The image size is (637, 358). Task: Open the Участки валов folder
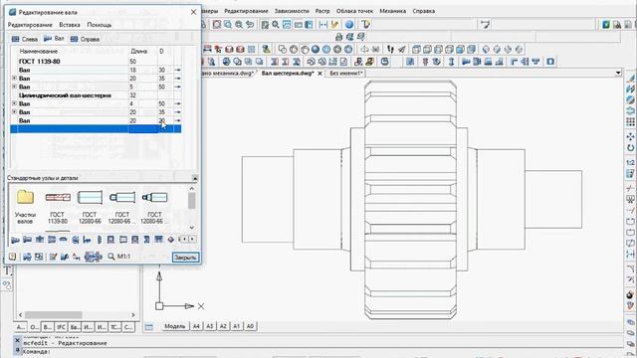click(x=25, y=207)
